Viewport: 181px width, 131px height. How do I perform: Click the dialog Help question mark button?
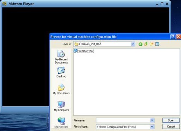(x=173, y=37)
